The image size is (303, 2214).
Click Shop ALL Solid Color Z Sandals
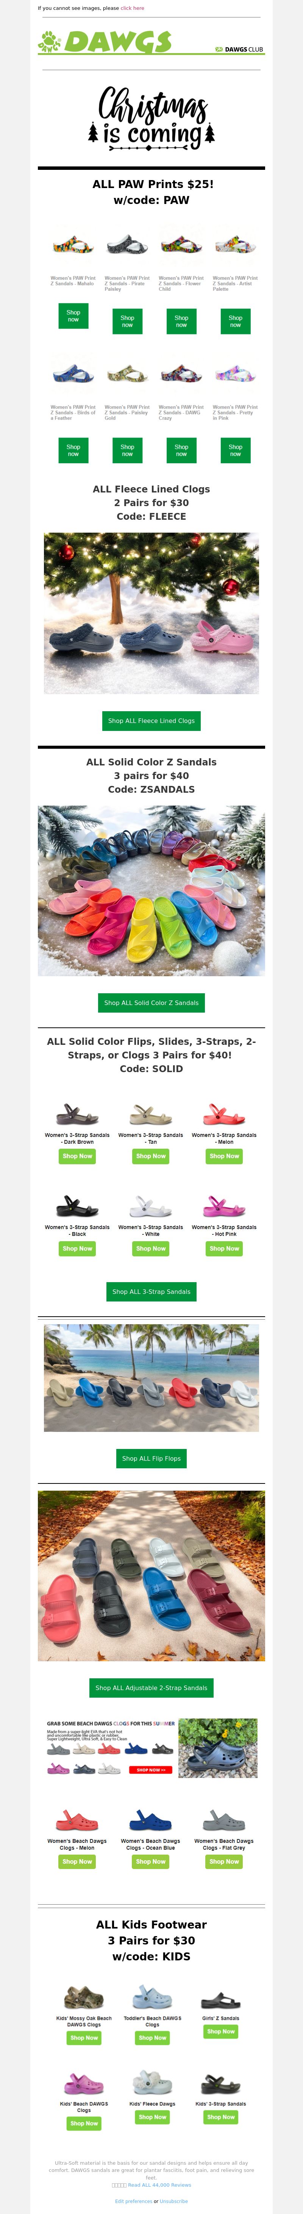coord(151,1002)
